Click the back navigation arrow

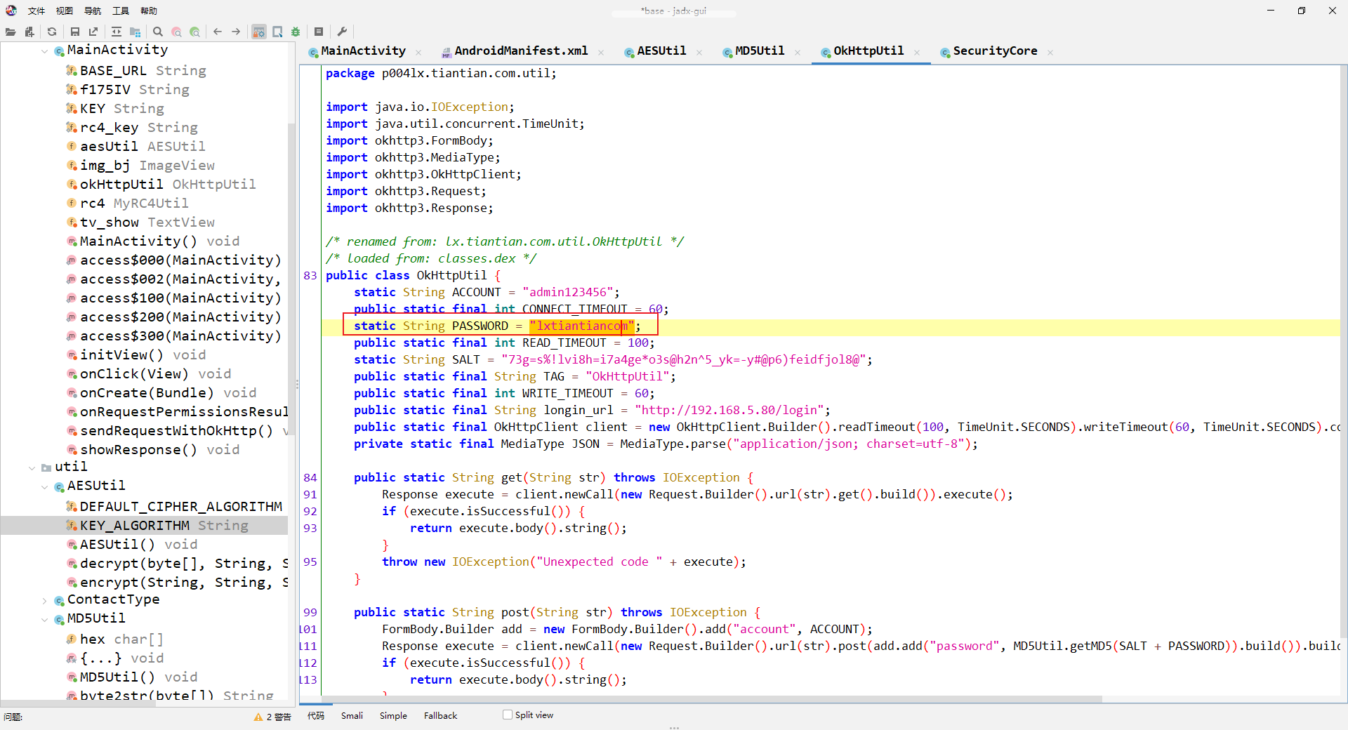point(218,32)
